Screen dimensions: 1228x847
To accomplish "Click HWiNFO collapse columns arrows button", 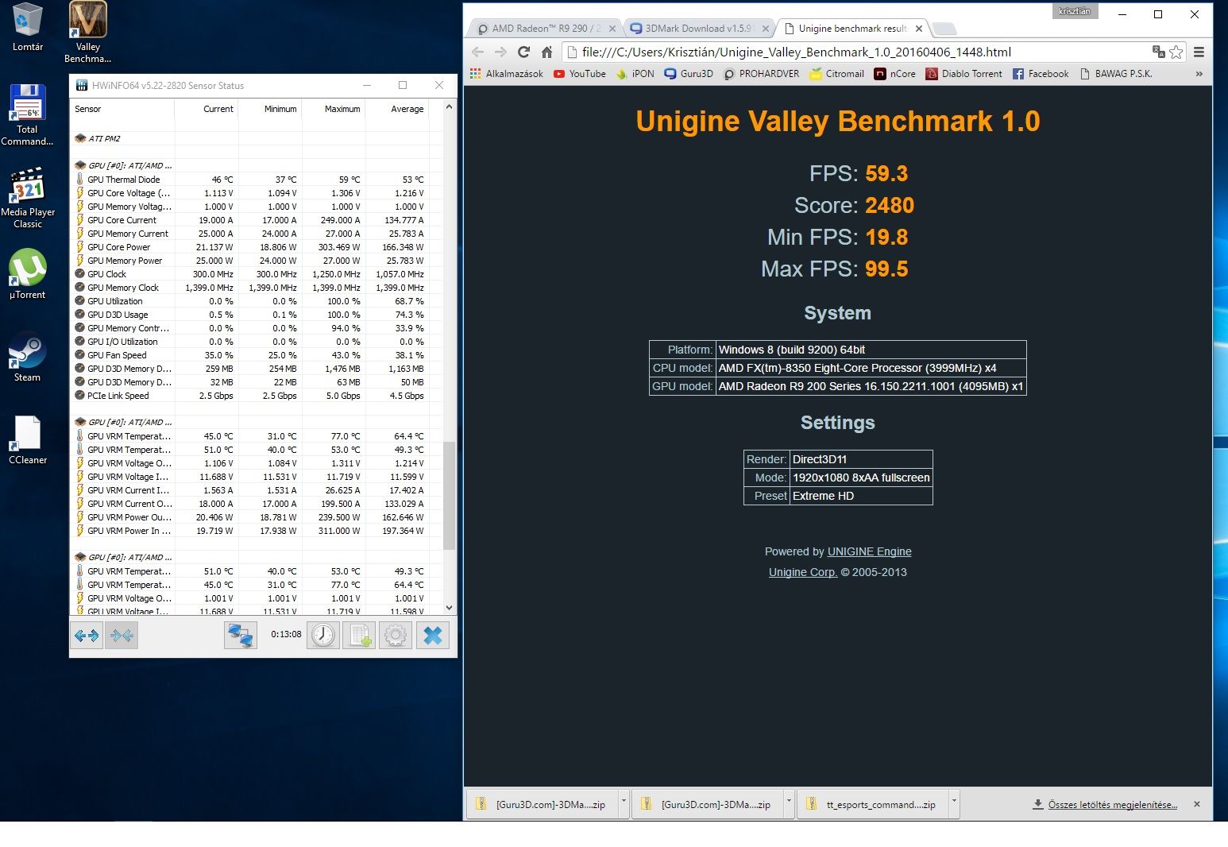I will [122, 635].
